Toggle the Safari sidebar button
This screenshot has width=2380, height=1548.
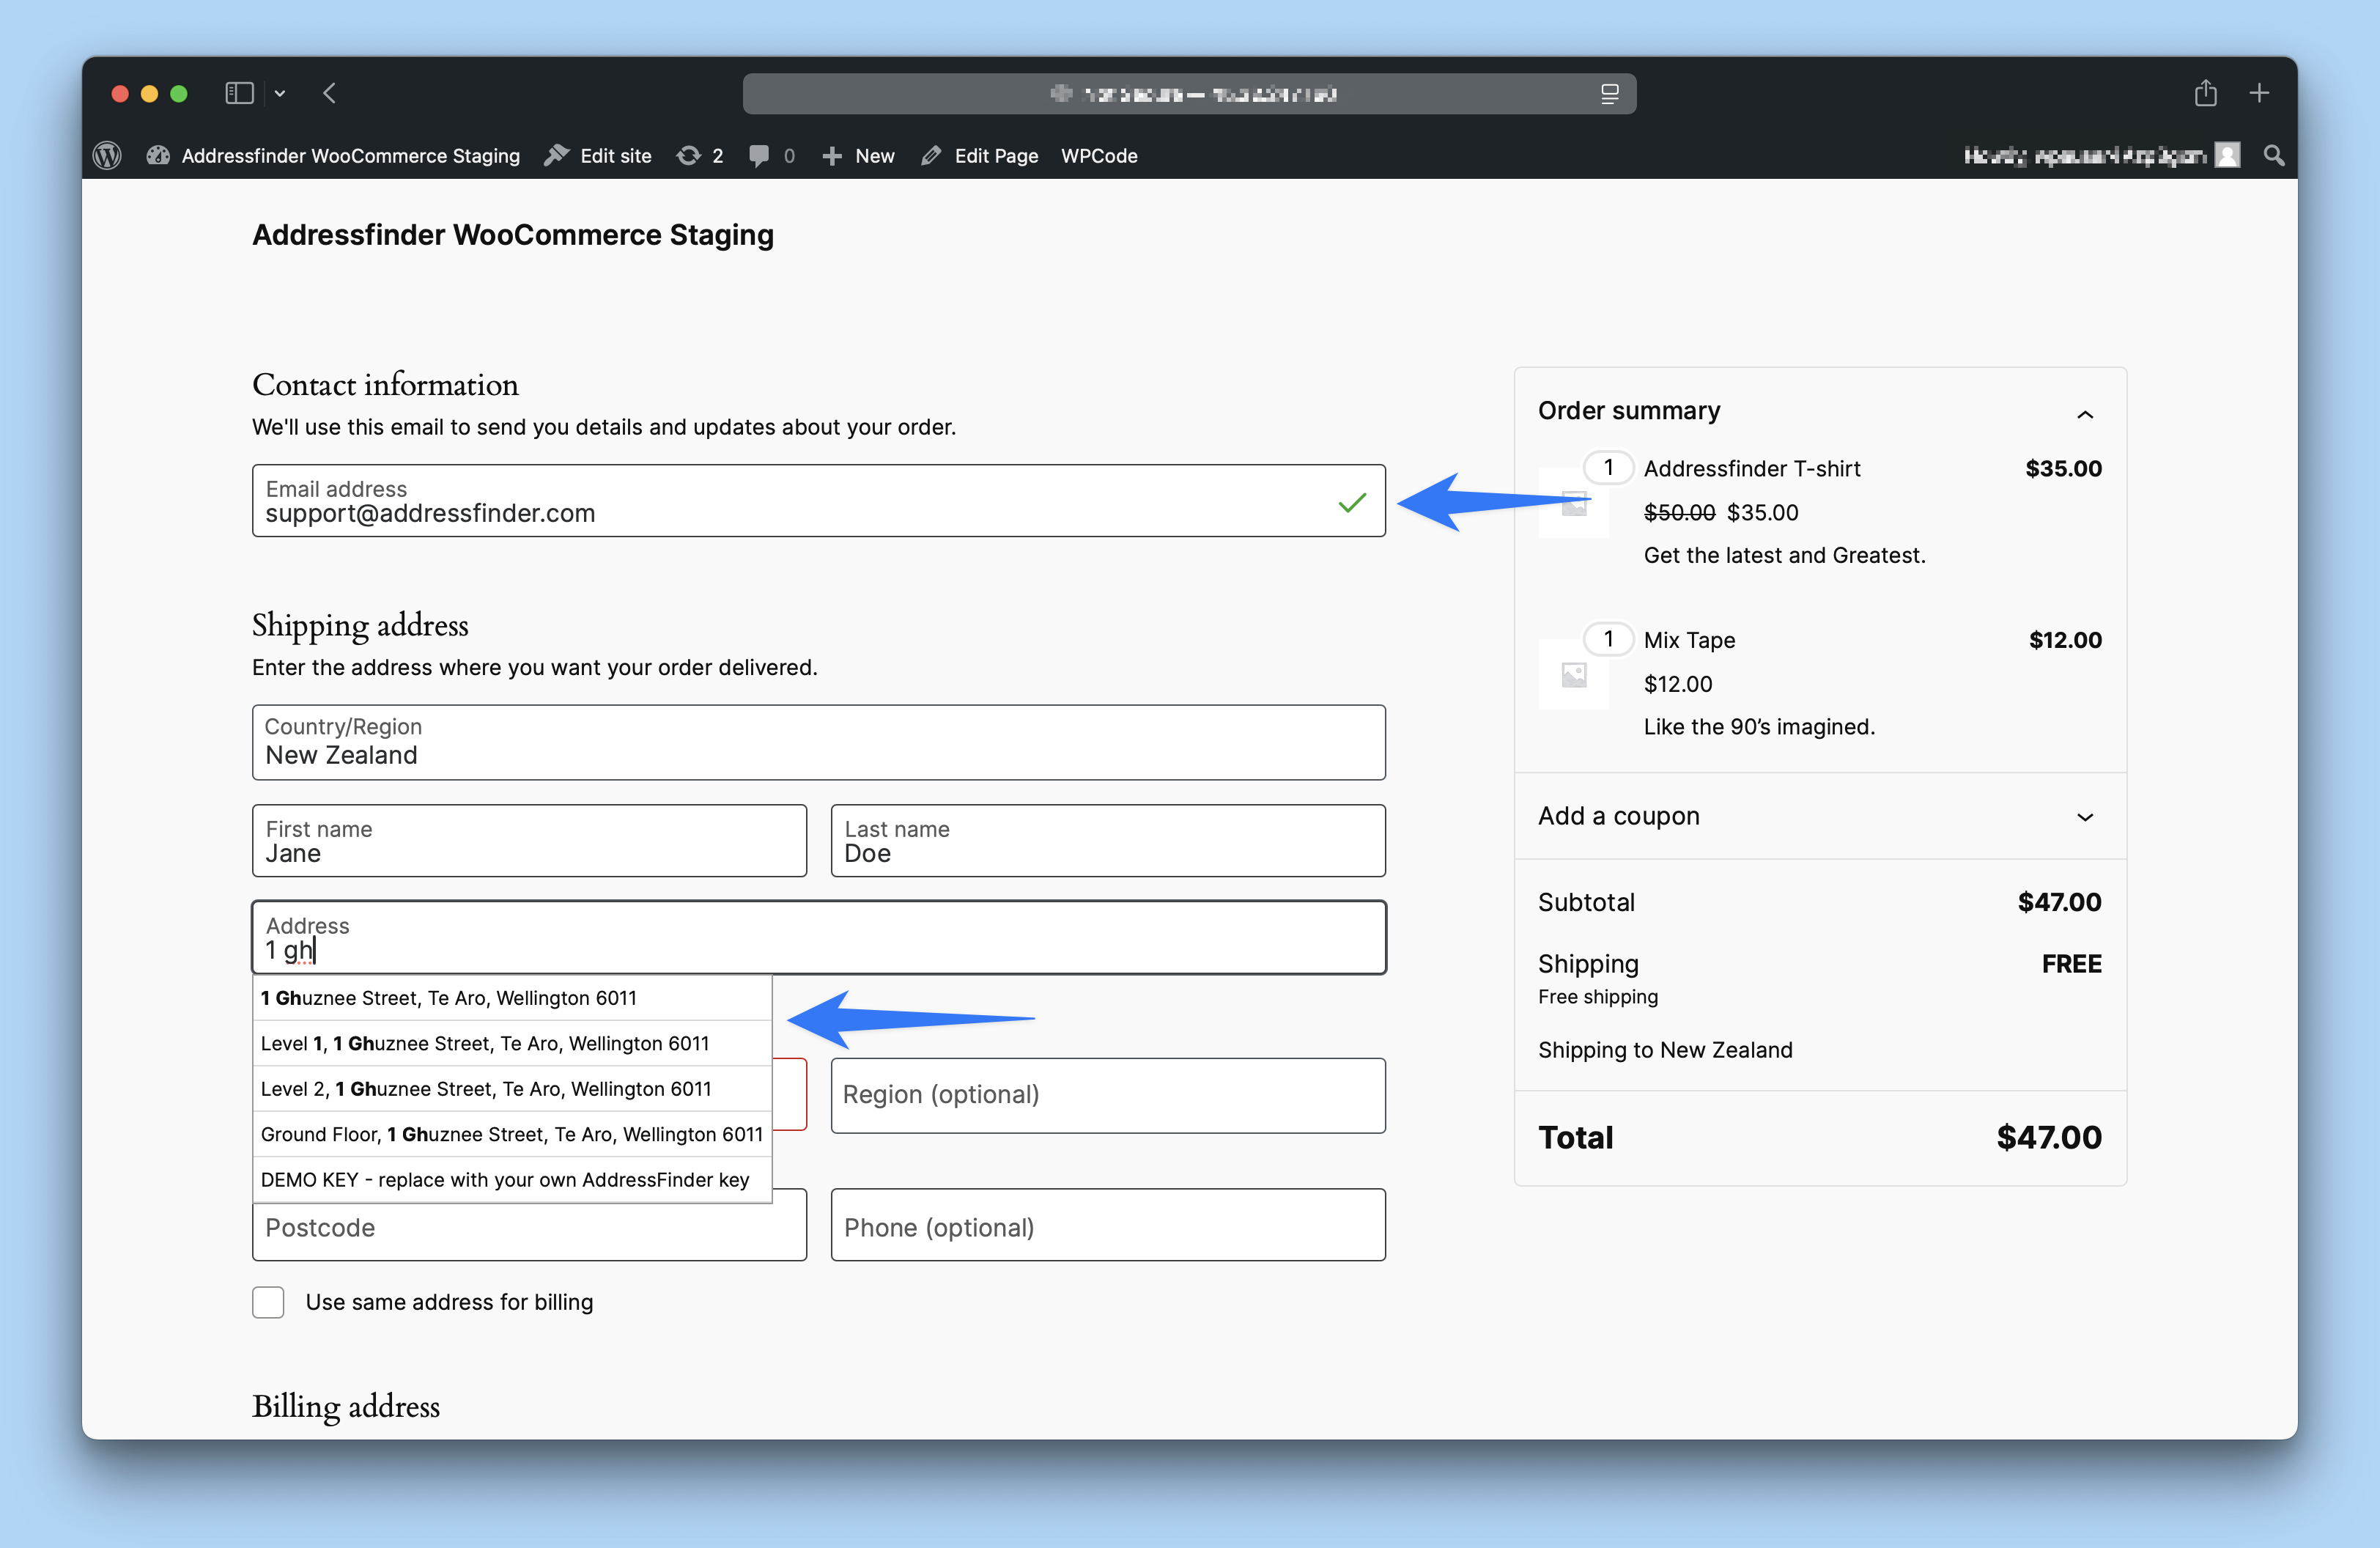click(x=239, y=93)
